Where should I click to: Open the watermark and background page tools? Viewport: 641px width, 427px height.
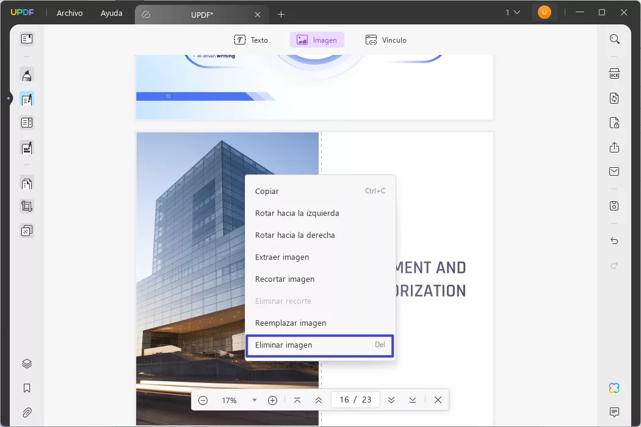click(27, 231)
